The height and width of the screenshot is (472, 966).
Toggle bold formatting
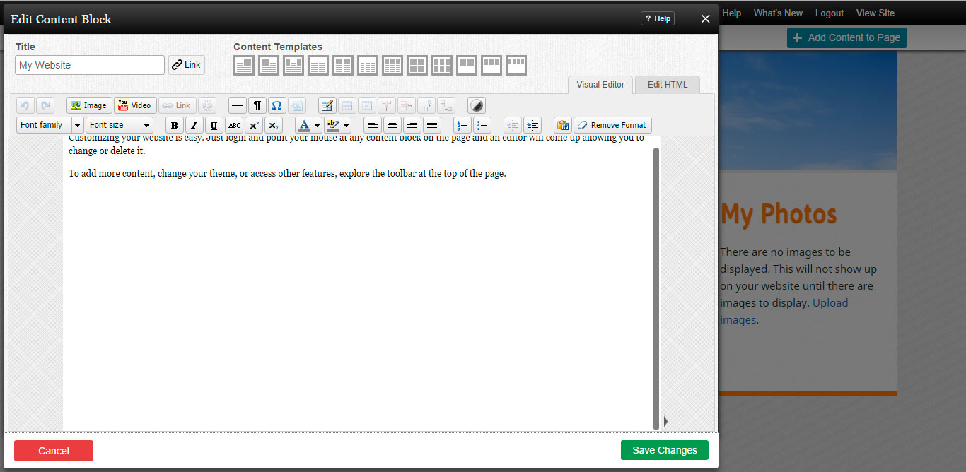click(175, 125)
